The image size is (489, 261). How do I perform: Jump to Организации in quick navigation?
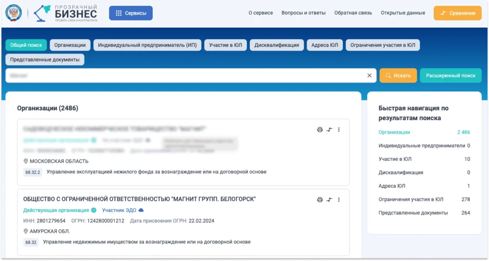pos(394,132)
